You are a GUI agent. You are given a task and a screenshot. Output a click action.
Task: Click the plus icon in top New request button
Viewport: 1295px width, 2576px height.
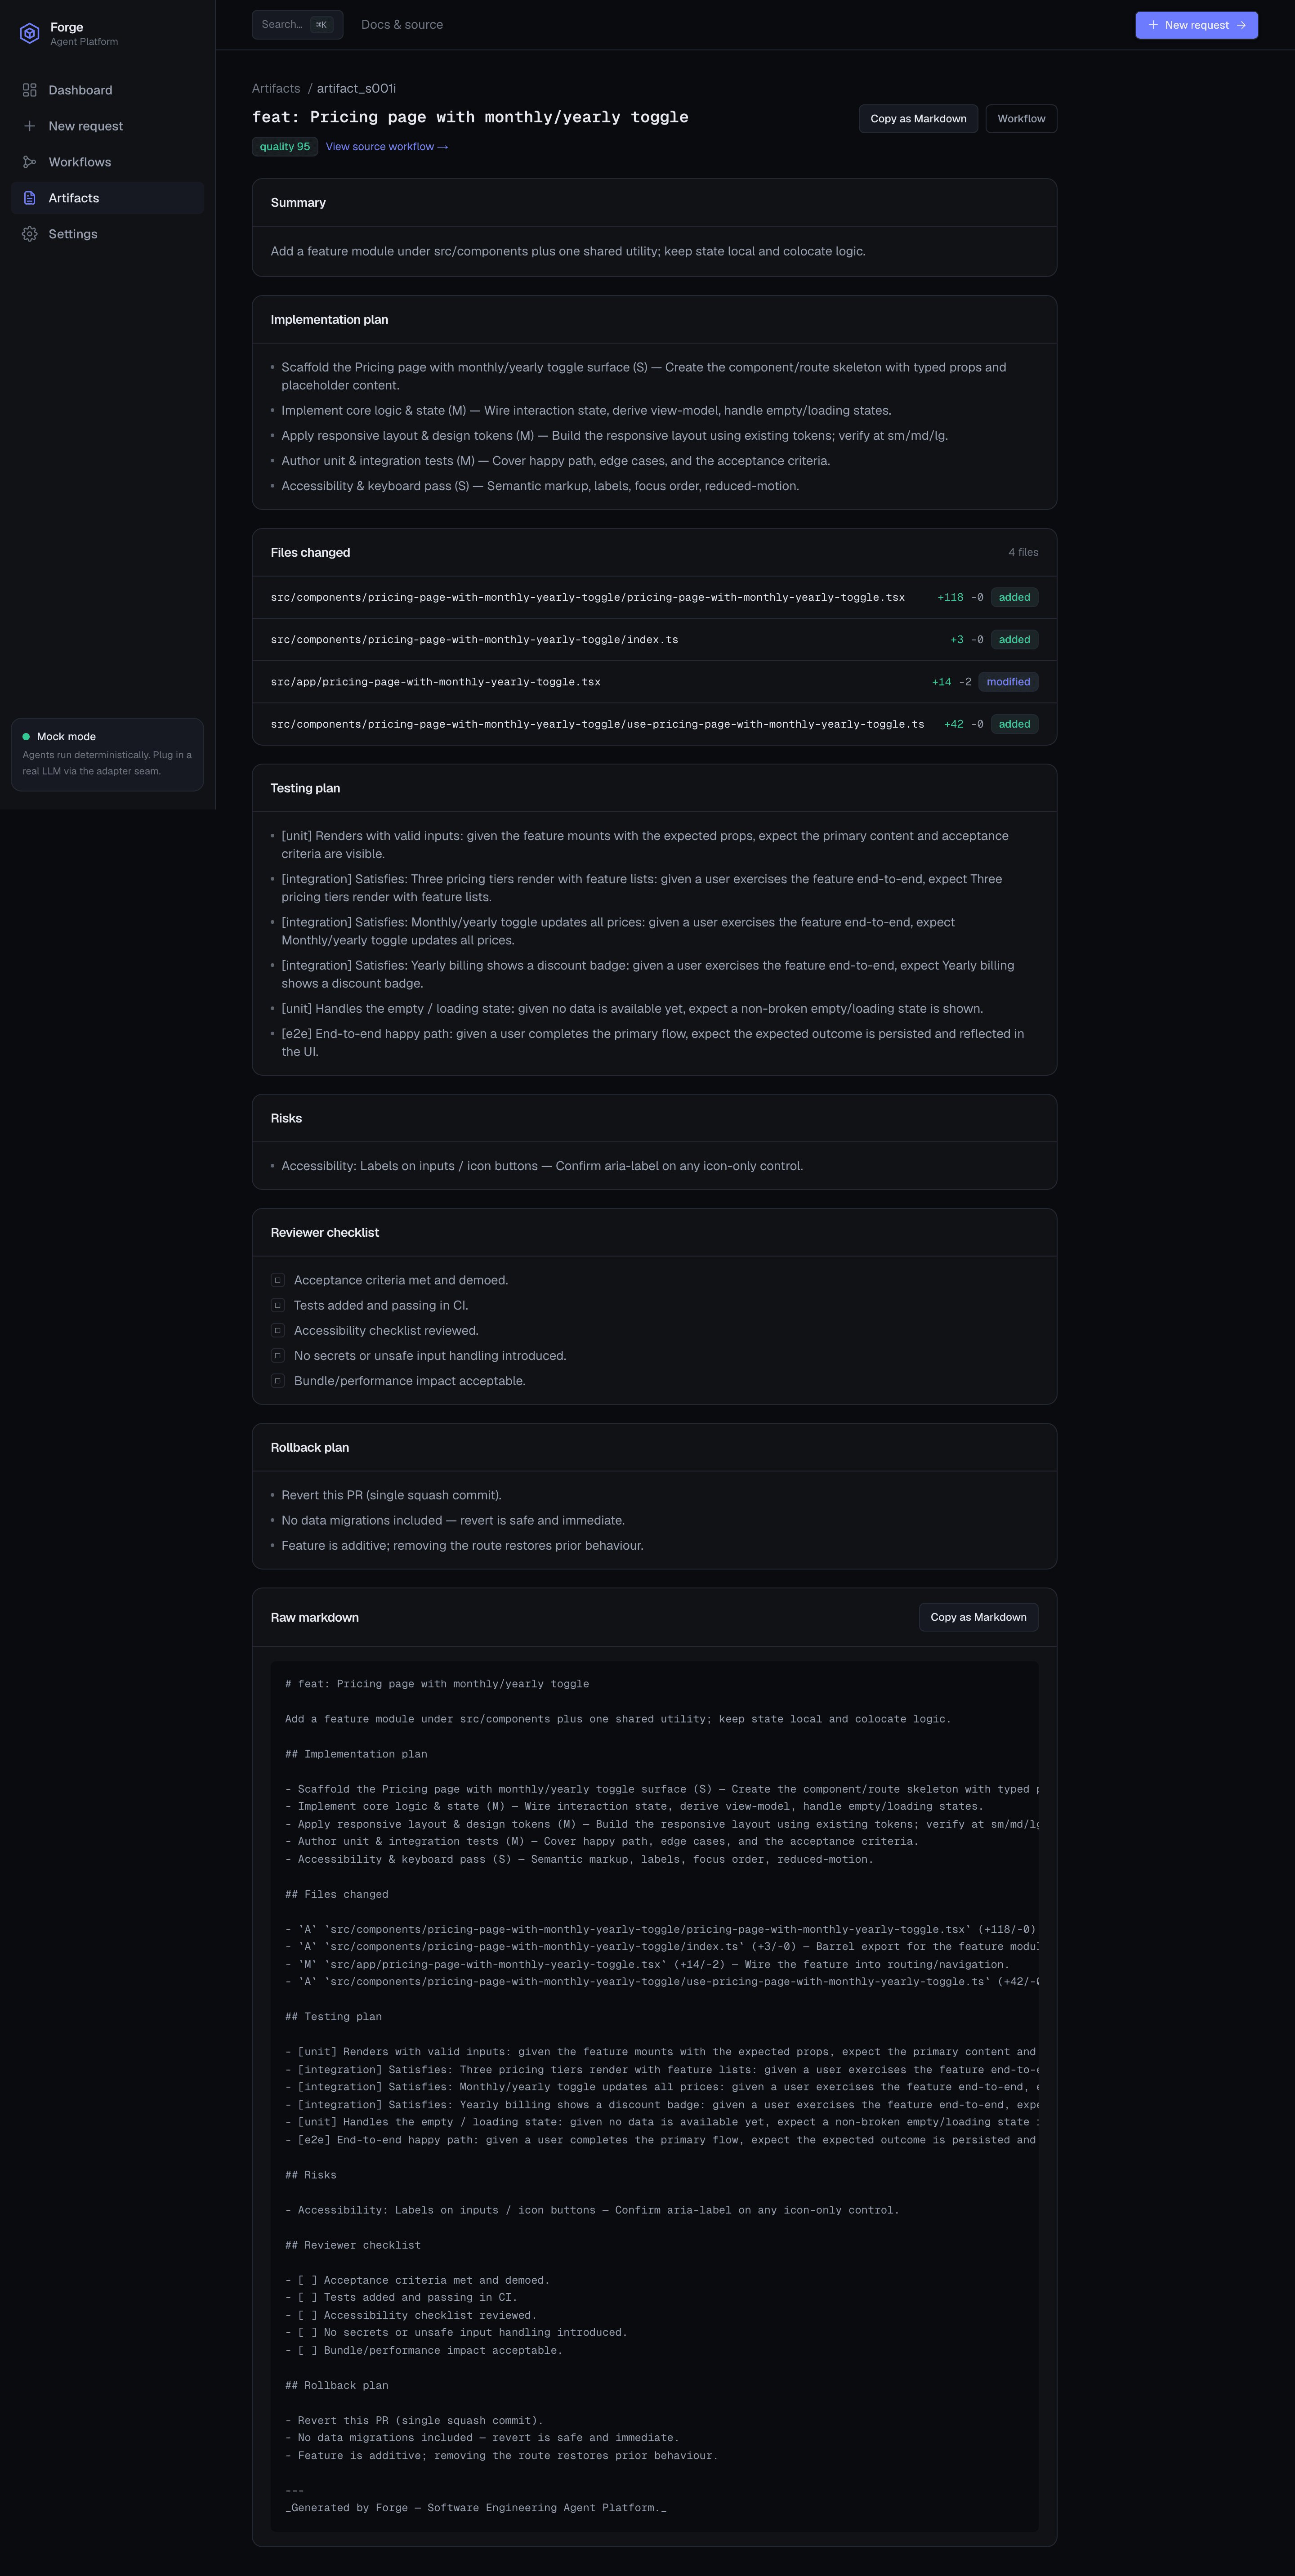coord(1153,25)
